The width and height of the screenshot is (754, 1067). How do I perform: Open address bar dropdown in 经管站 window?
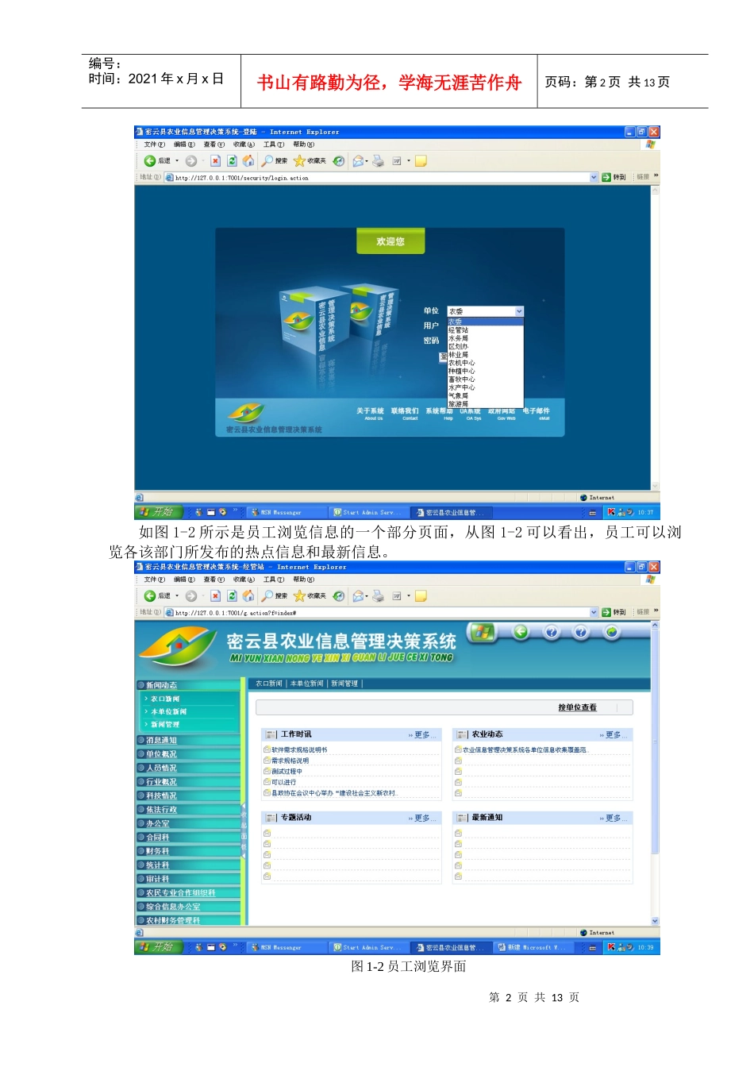(x=594, y=612)
